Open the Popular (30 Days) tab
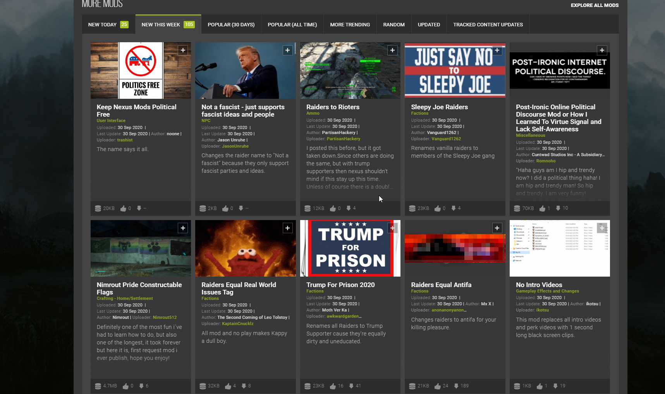The image size is (665, 394). (x=231, y=24)
